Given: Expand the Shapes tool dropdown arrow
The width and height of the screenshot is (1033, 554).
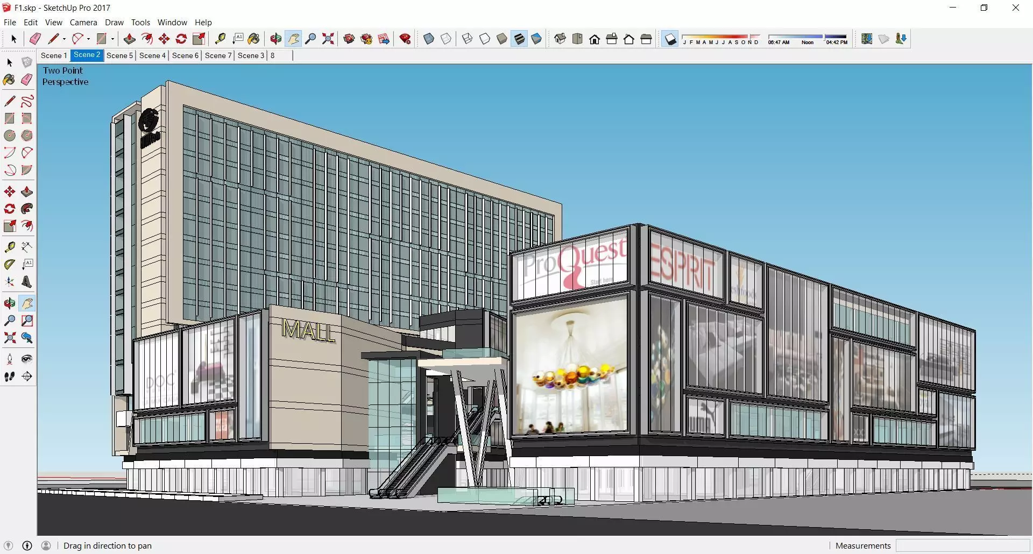Looking at the screenshot, I should click(x=112, y=39).
